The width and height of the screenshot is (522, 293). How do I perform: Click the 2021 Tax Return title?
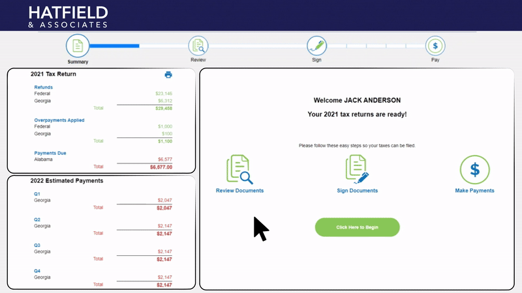(54, 74)
